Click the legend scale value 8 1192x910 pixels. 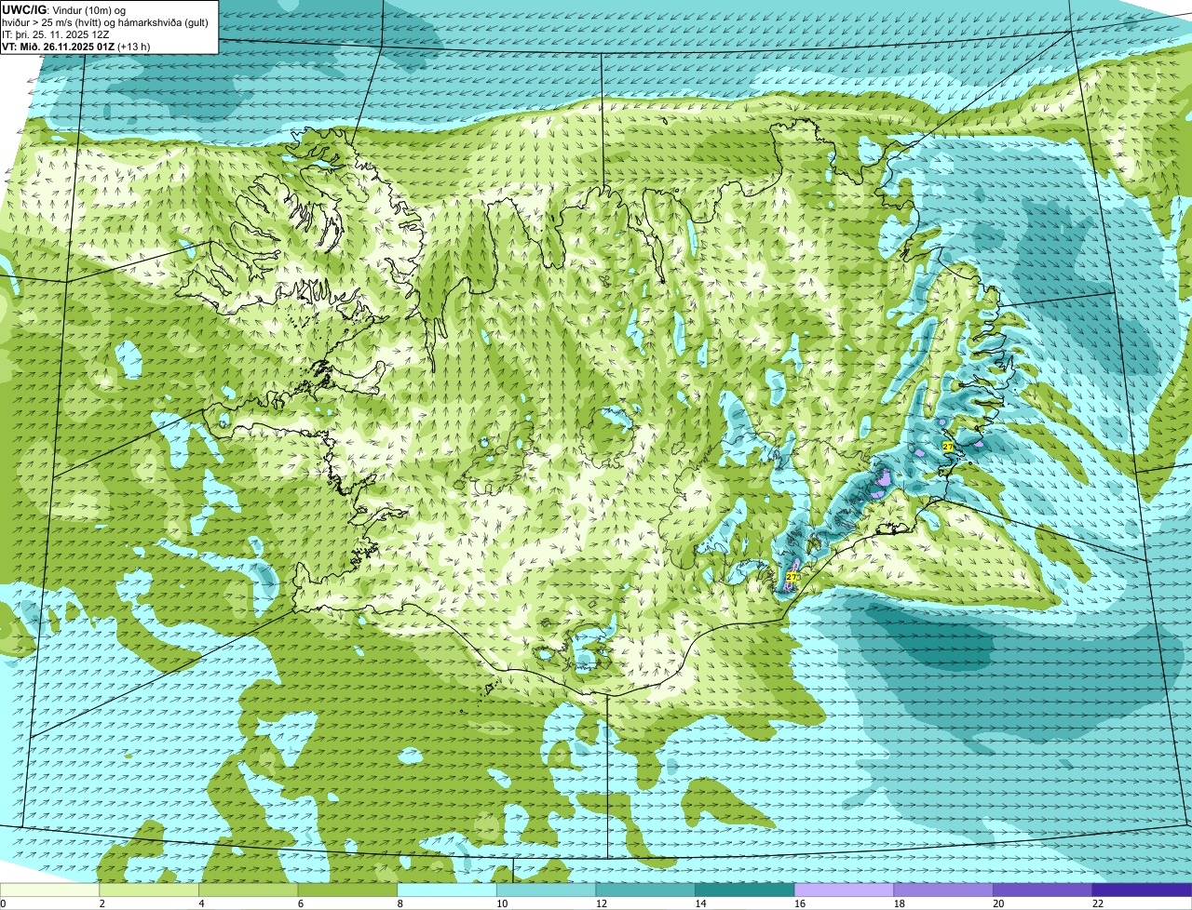pyautogui.click(x=400, y=903)
